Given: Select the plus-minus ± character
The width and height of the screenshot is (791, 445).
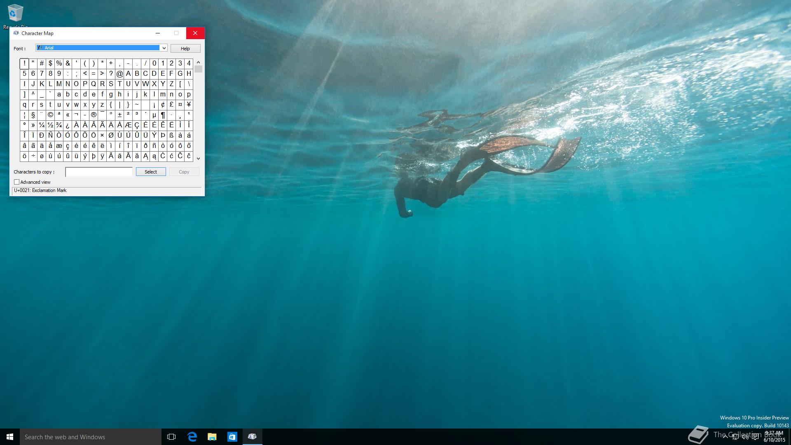Looking at the screenshot, I should pyautogui.click(x=119, y=115).
